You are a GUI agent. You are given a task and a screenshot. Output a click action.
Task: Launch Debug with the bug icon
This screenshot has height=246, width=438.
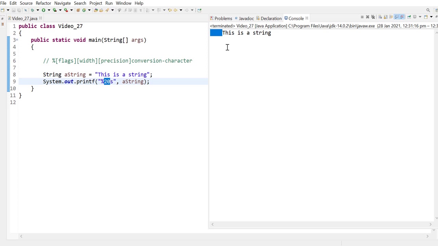(32, 10)
